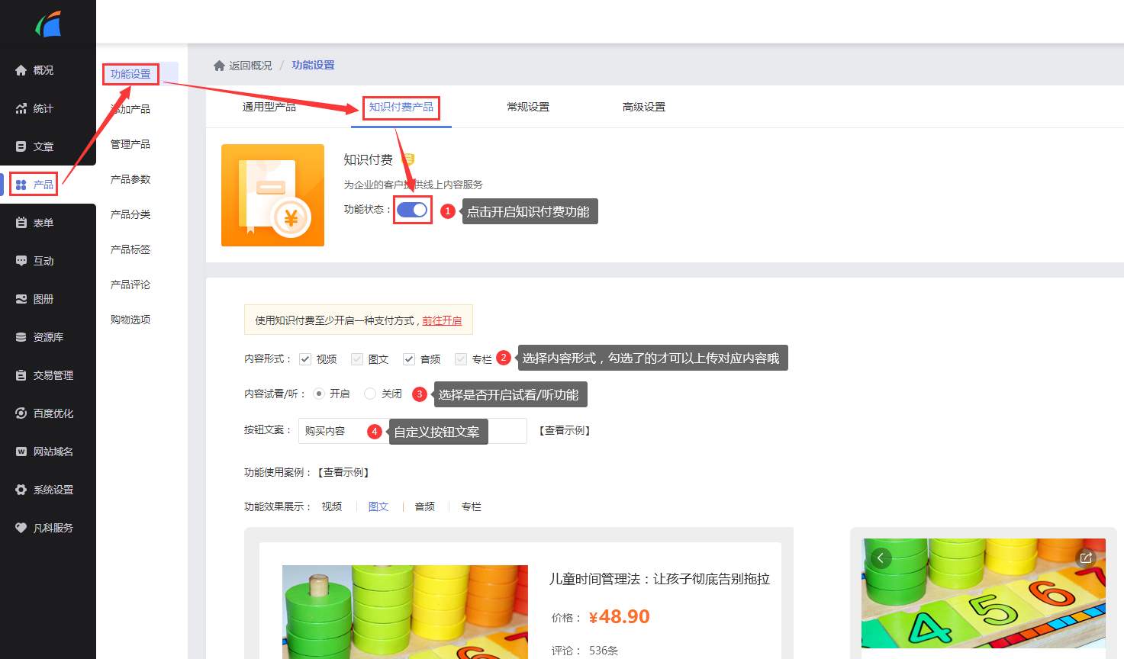The height and width of the screenshot is (659, 1124).
Task: Switch to 常规设置 tab
Action: click(x=528, y=107)
